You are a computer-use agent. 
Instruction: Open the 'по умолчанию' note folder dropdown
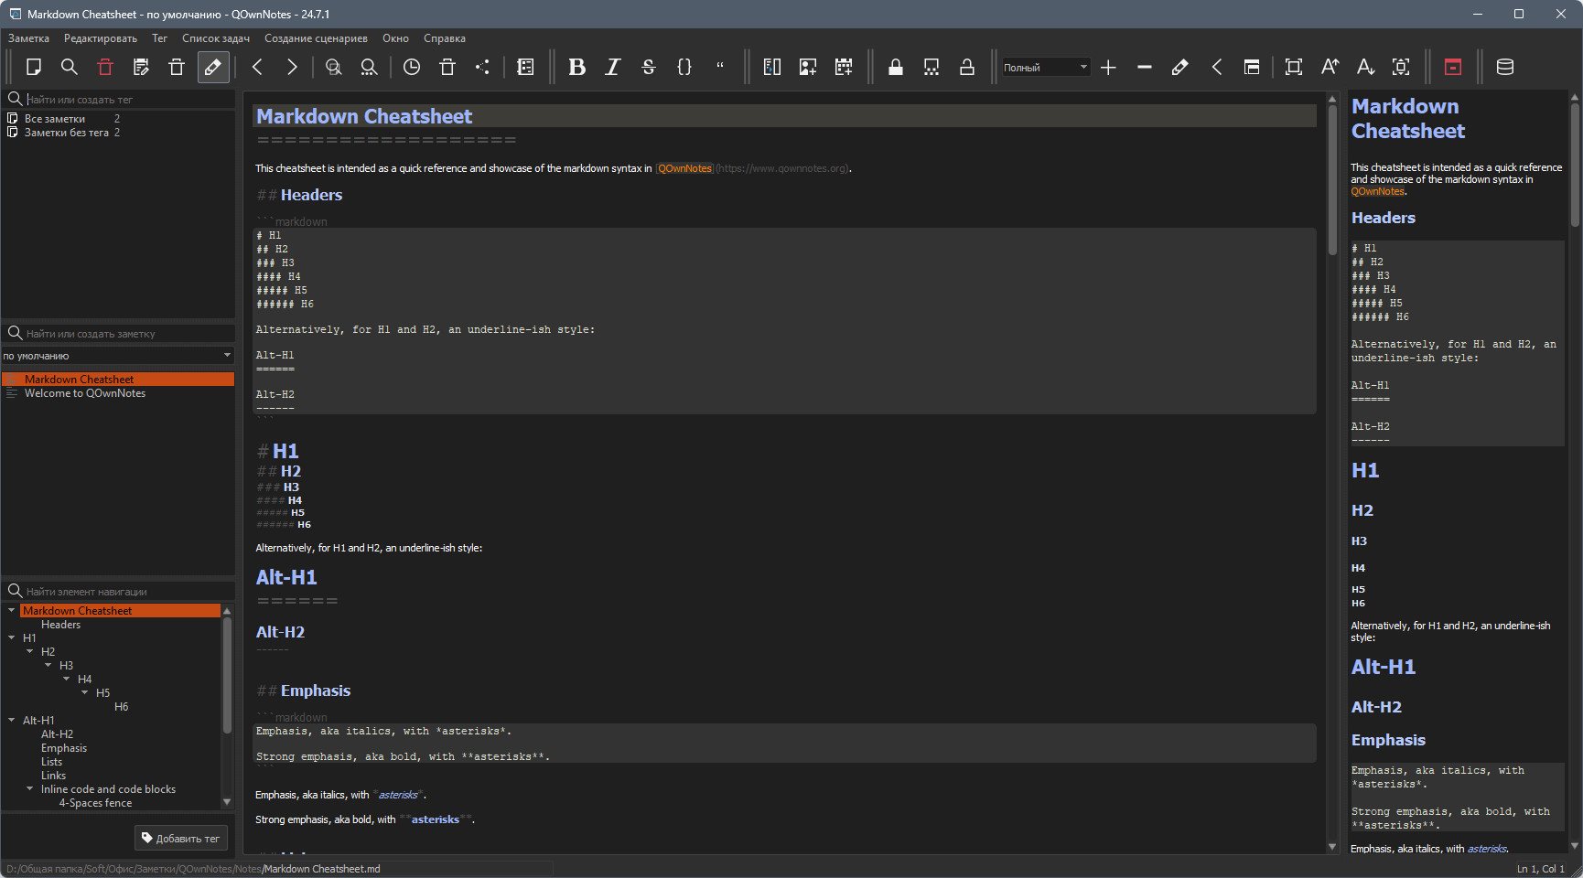point(117,356)
